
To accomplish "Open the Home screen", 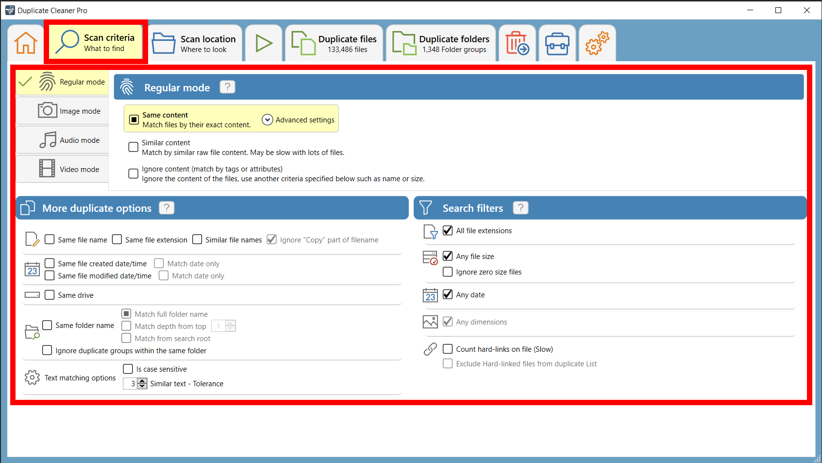I will [x=25, y=43].
